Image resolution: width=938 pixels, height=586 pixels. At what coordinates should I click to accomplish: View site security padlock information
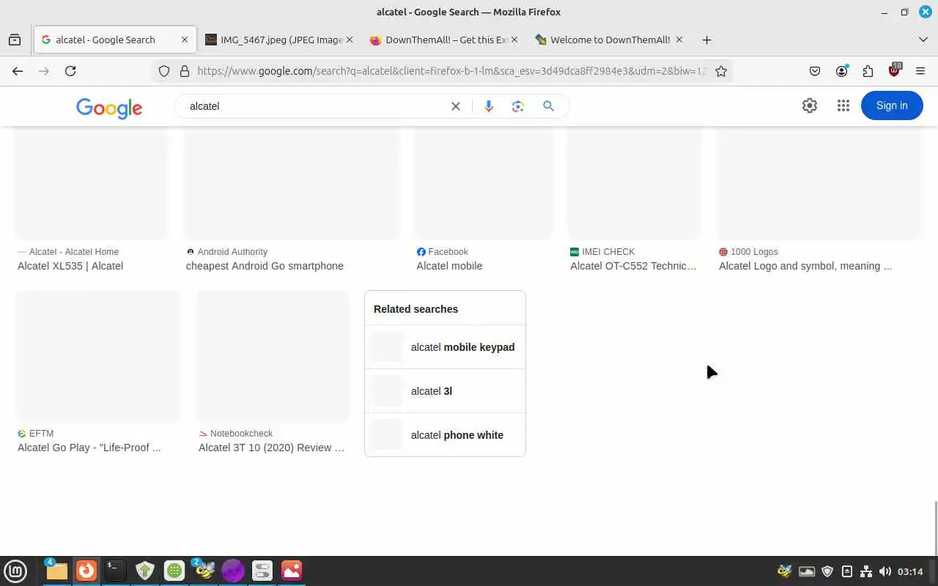pyautogui.click(x=184, y=71)
